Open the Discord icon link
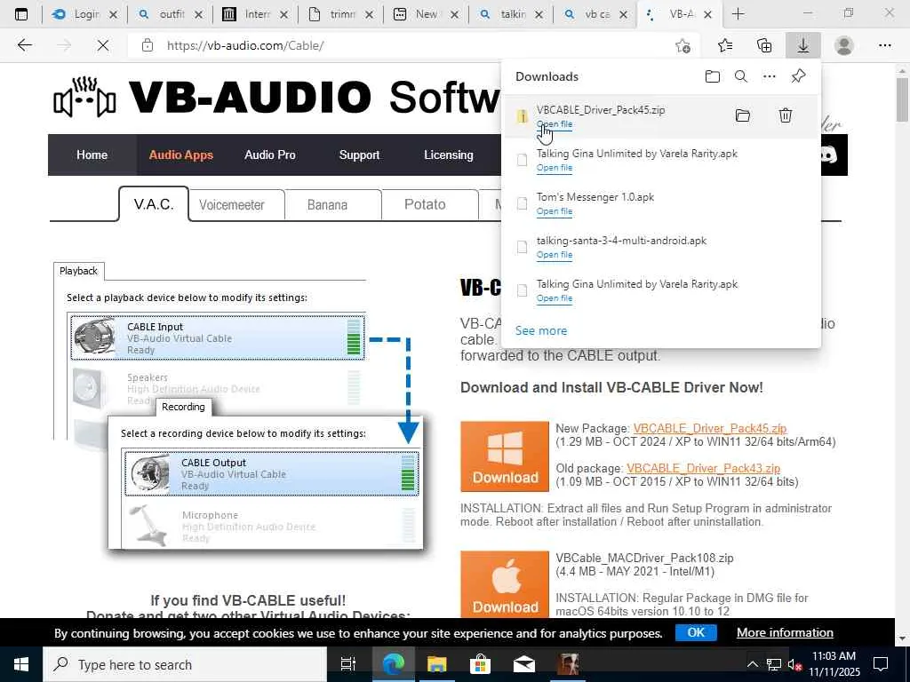Screen dimensions: 910x682 point(830,155)
